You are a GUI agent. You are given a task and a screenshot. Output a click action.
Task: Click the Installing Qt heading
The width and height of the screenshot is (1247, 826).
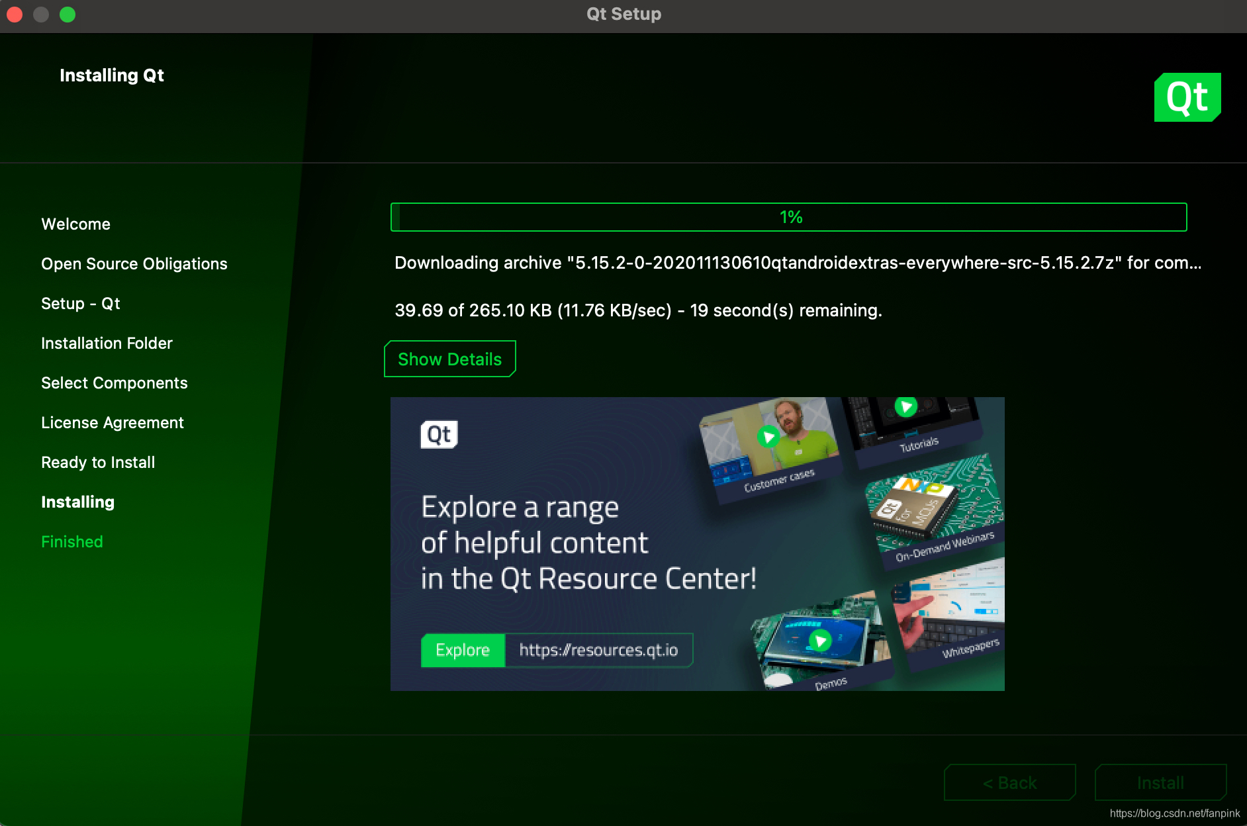point(112,75)
